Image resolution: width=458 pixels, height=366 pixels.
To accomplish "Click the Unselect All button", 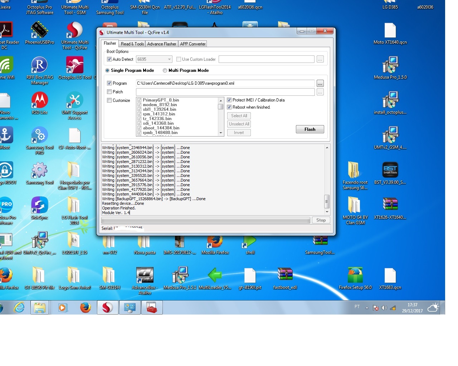I will tap(239, 124).
